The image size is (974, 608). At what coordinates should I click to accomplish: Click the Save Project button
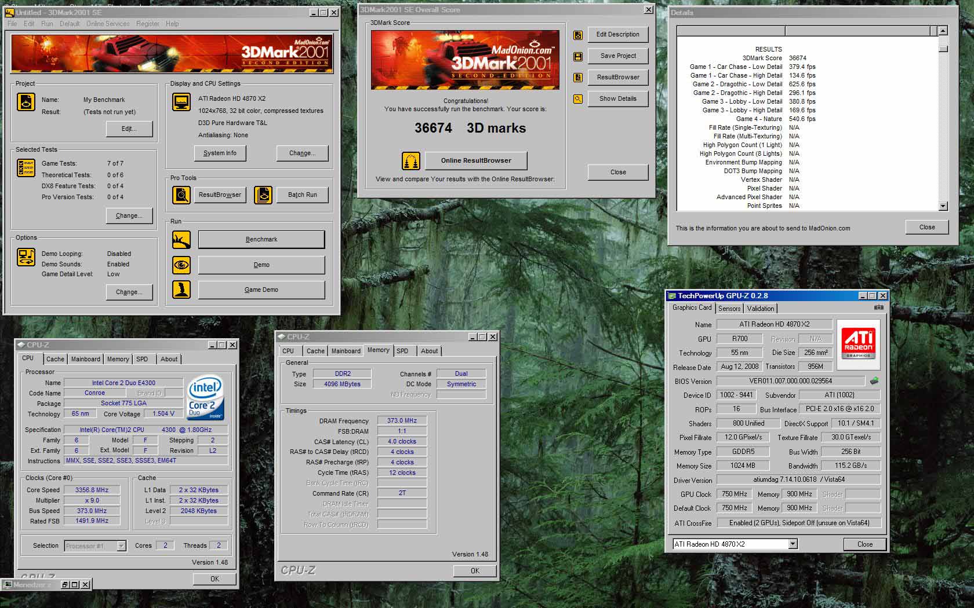(x=618, y=56)
